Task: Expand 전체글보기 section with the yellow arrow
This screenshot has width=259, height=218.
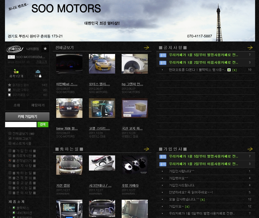Action: (x=146, y=48)
